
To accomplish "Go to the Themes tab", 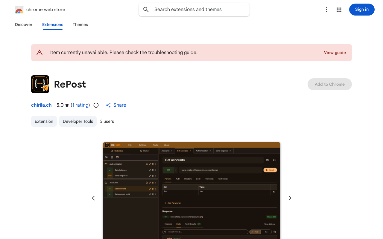I will pyautogui.click(x=80, y=24).
